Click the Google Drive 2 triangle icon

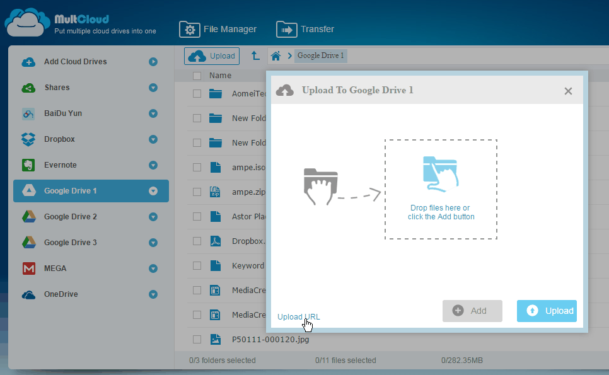(29, 217)
